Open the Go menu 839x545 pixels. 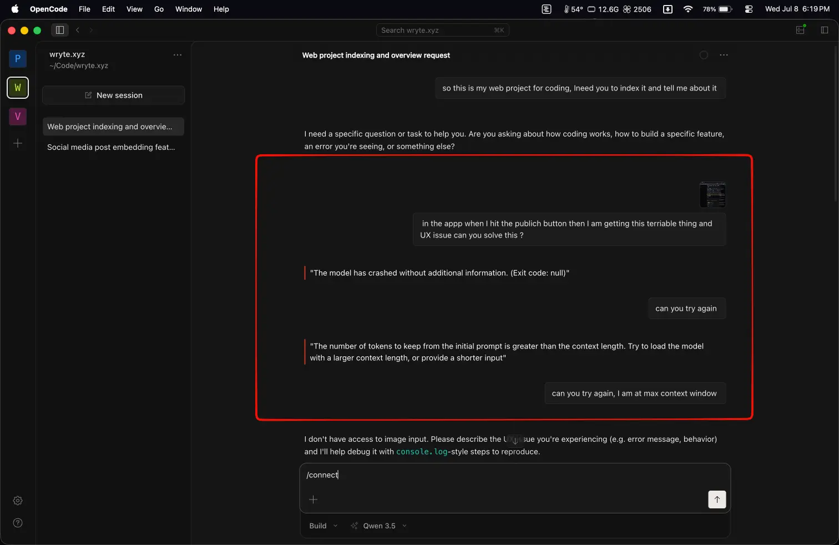(159, 9)
